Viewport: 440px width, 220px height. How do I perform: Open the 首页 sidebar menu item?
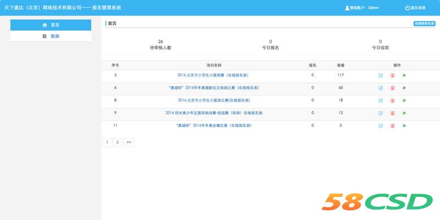pos(51,25)
